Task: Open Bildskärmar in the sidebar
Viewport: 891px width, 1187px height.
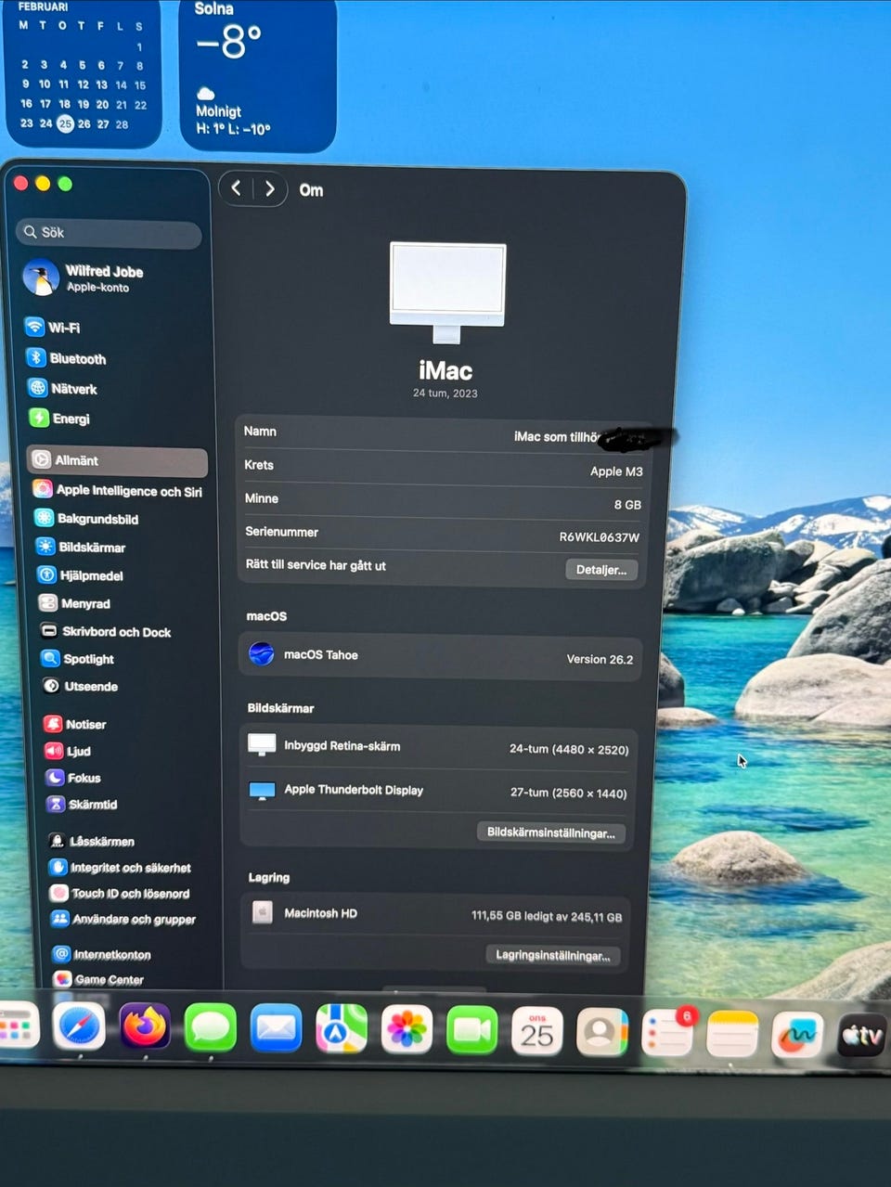Action: 81,547
